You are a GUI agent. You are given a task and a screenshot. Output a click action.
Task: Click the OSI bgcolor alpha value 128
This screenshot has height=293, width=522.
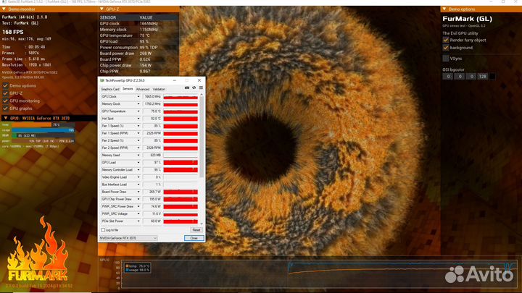483,77
